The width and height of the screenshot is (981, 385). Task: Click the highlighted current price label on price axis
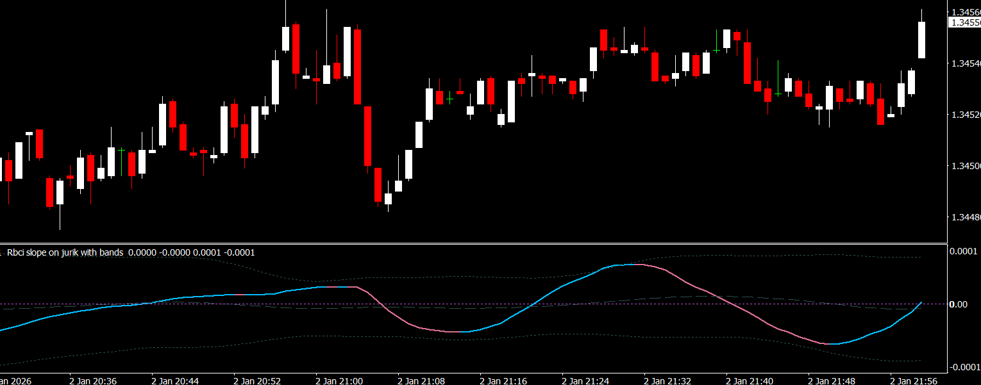(964, 22)
